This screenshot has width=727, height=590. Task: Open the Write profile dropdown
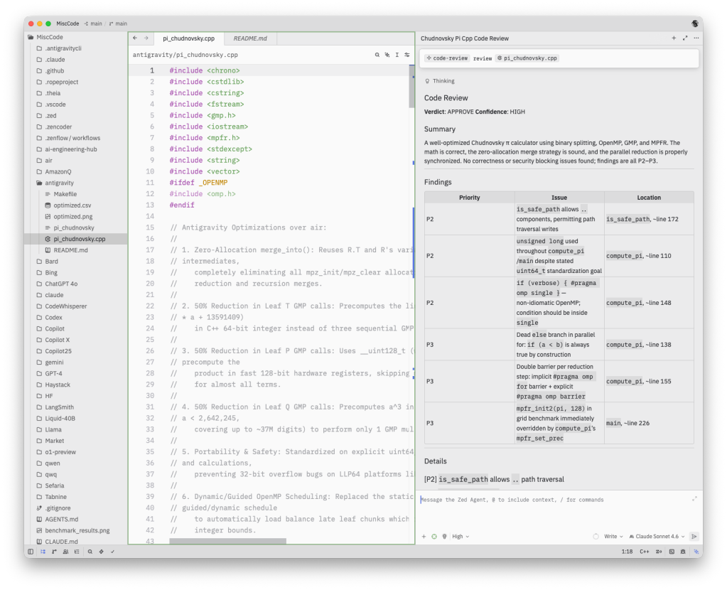point(613,536)
